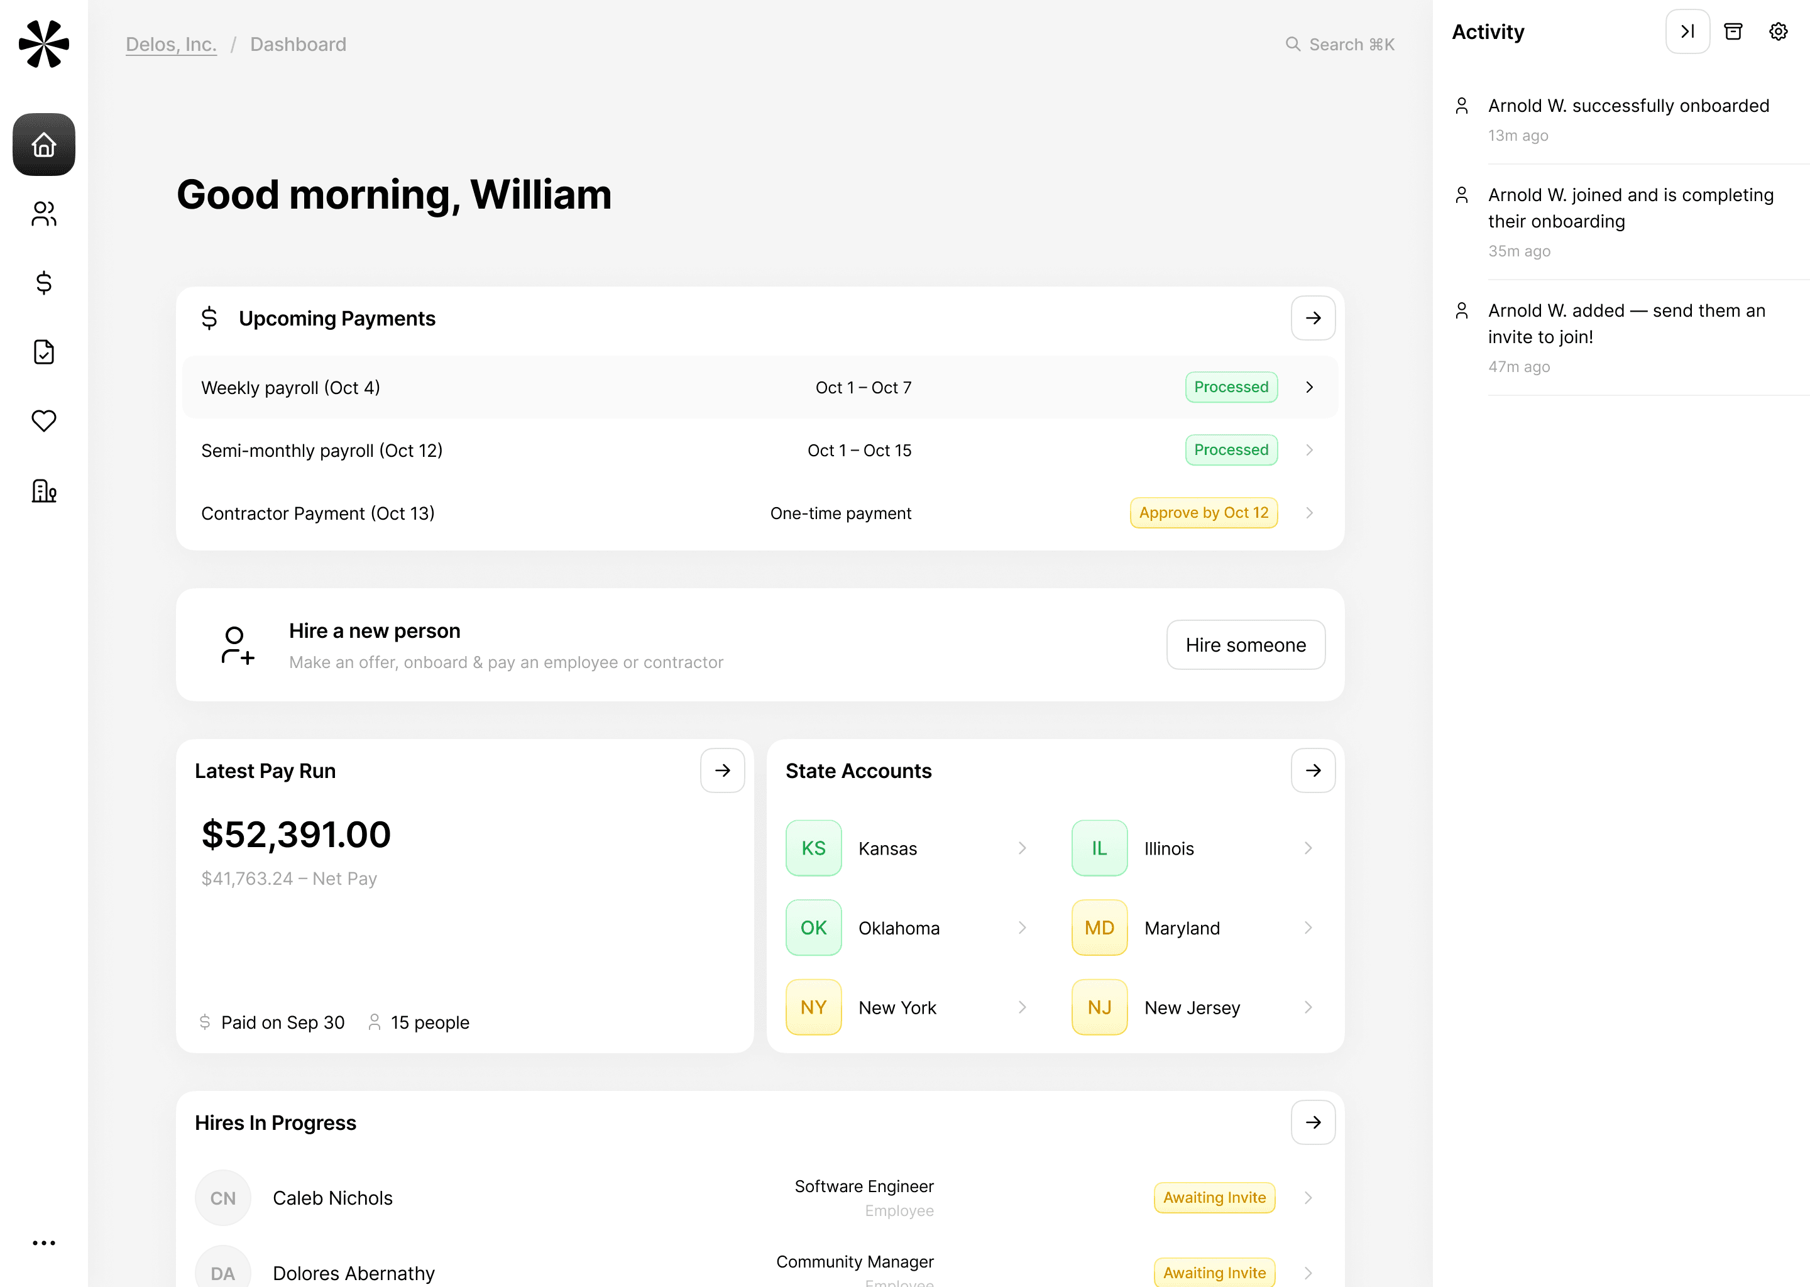
Task: Select the Maryland MD state badge
Action: click(1099, 928)
